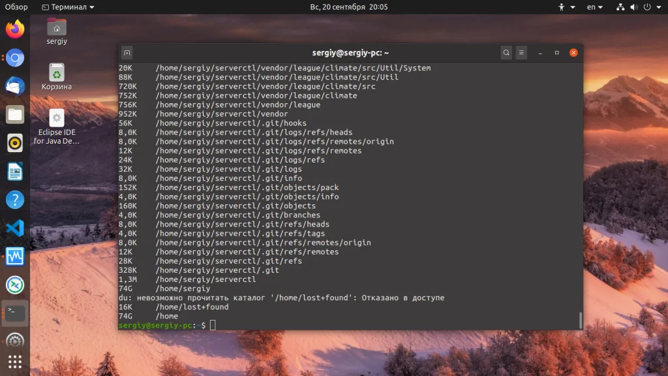Click the 952K '/home/sergiy/serverctl/vendor' line

204,114
